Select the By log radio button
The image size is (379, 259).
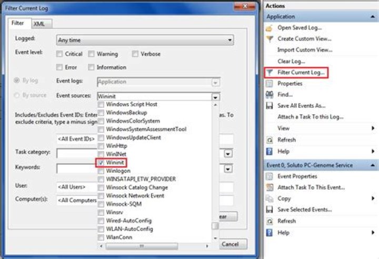[x=17, y=81]
